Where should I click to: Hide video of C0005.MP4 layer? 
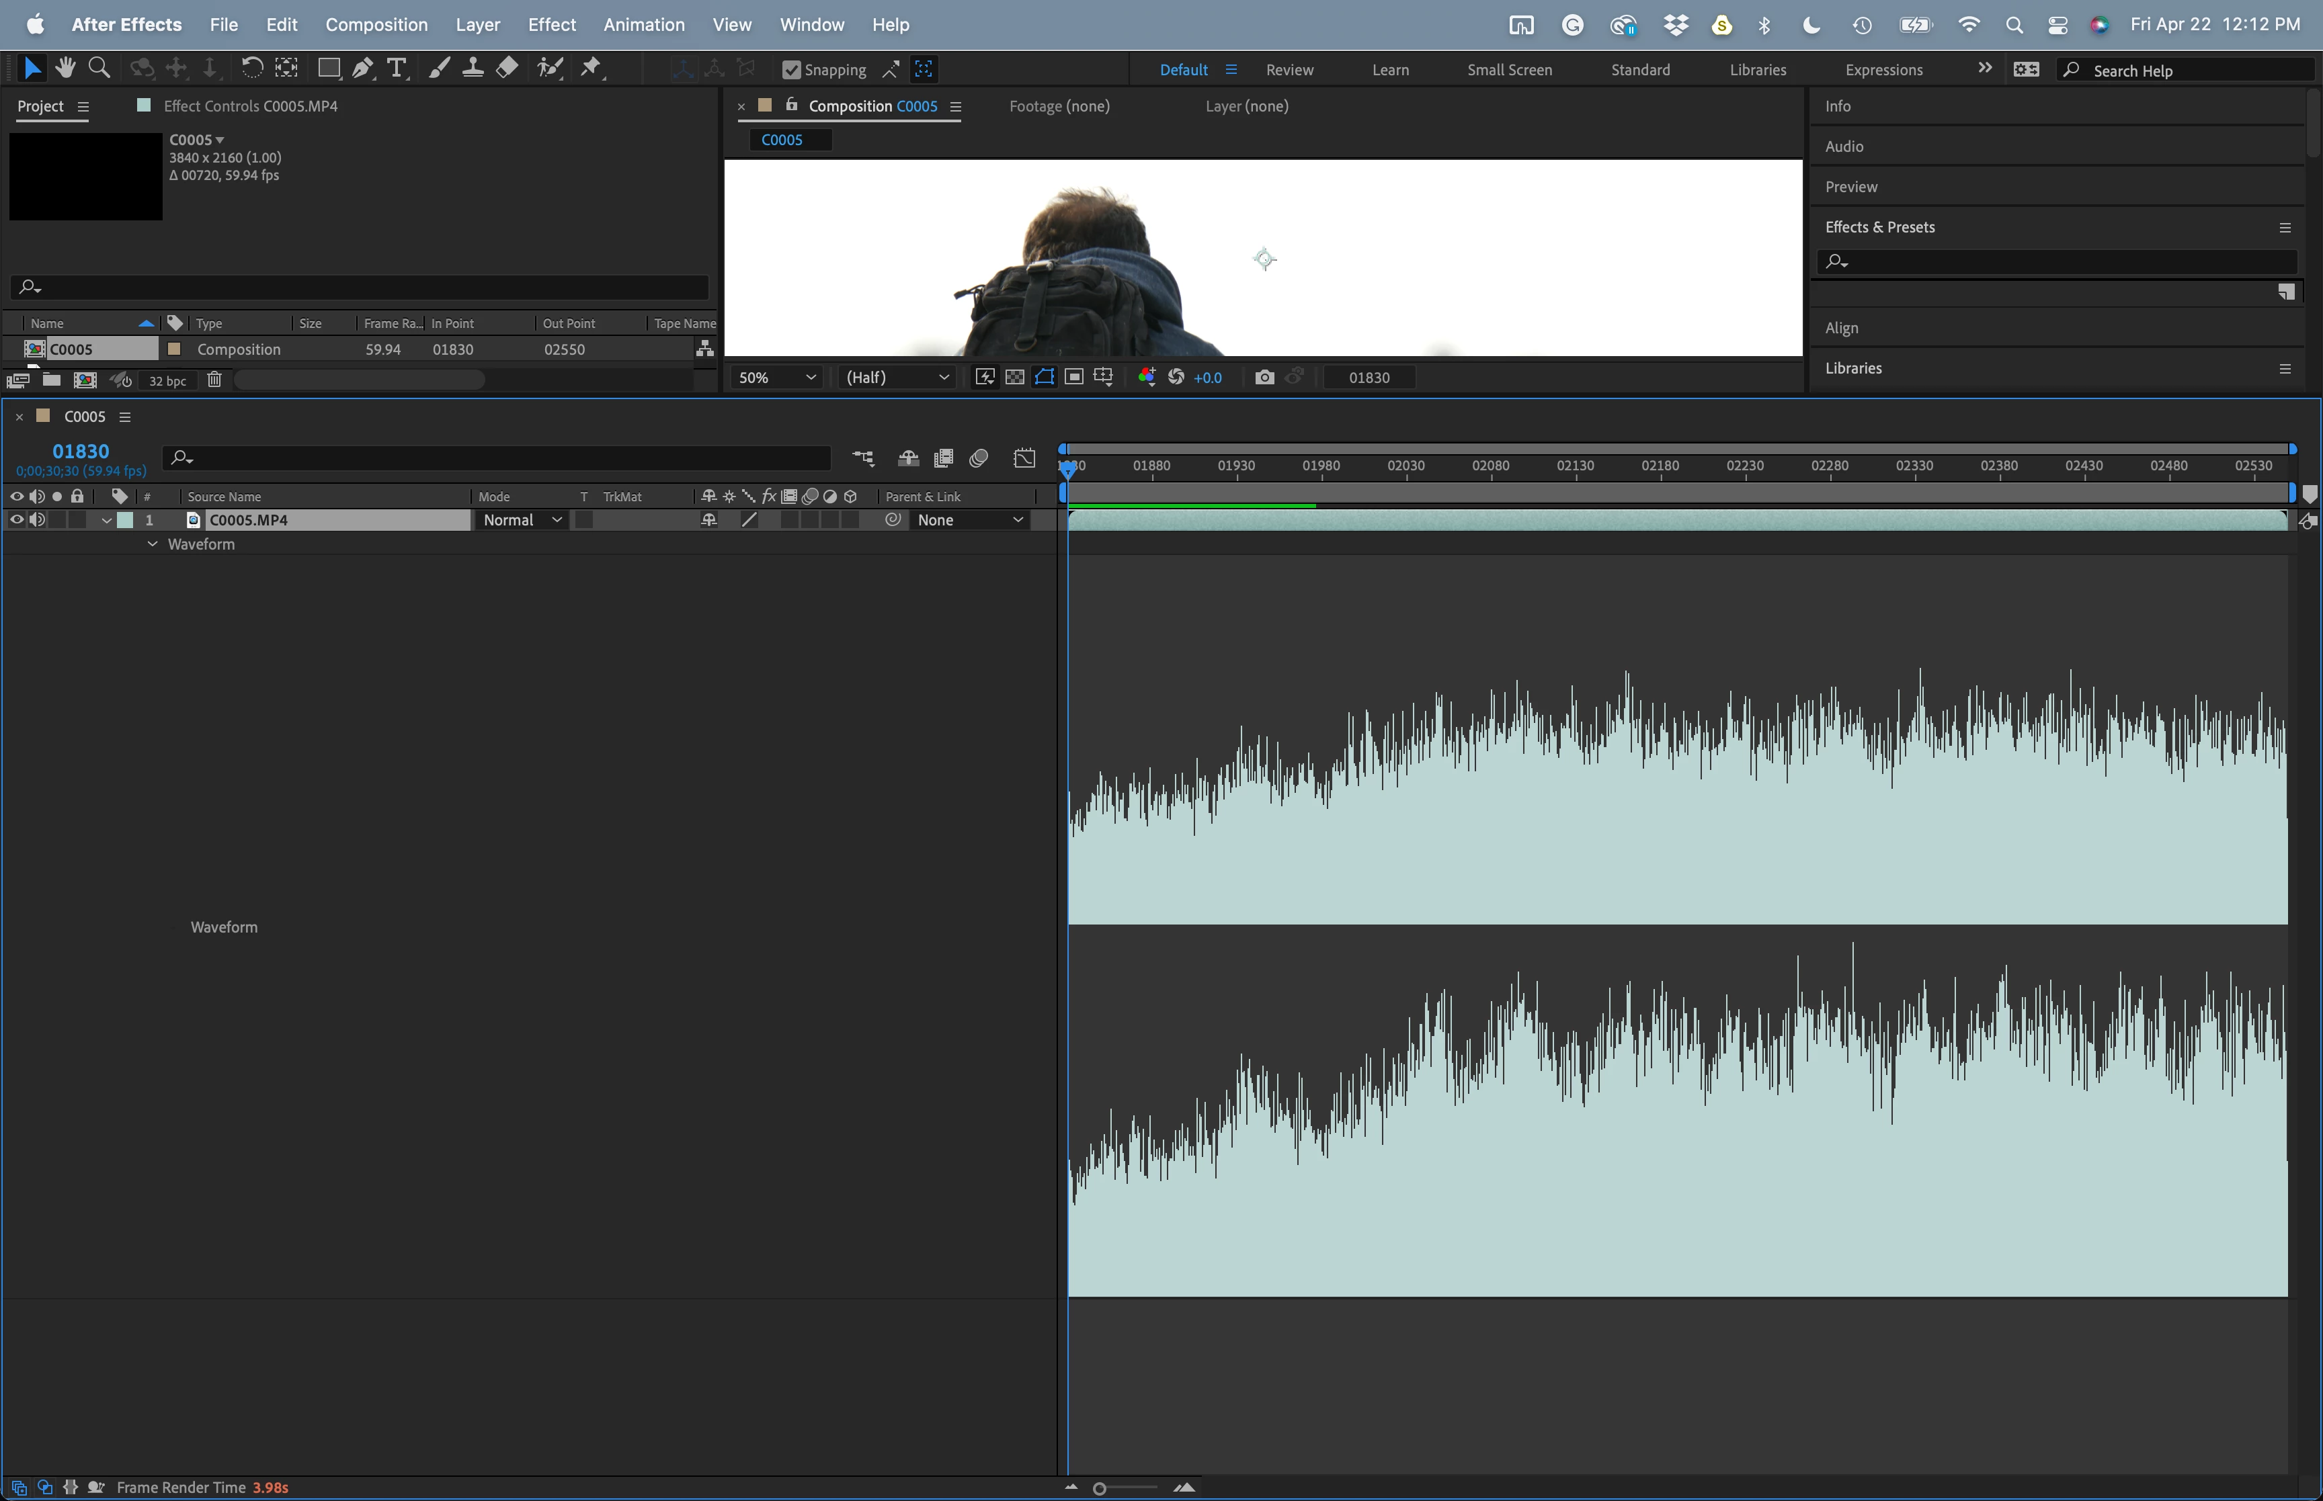pos(17,521)
